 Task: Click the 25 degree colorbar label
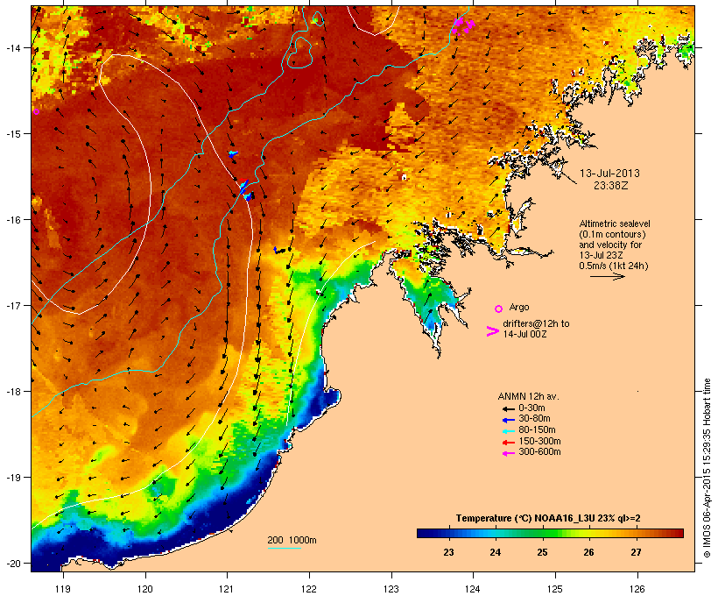[542, 552]
